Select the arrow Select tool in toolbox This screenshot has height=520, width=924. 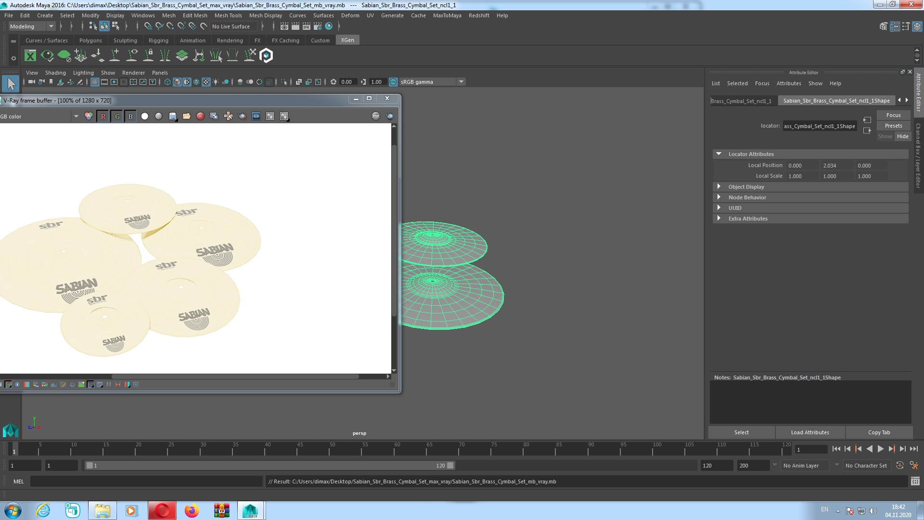pos(11,84)
